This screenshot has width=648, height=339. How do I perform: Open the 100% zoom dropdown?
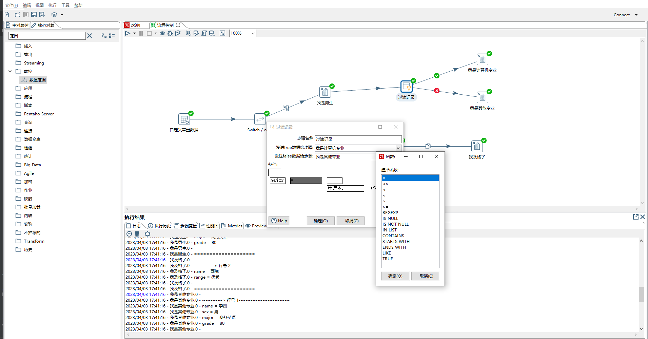[x=253, y=33]
